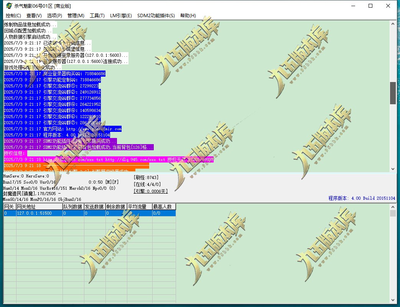
Task: Open the SDM2功能插件(S) menu
Action: [156, 16]
